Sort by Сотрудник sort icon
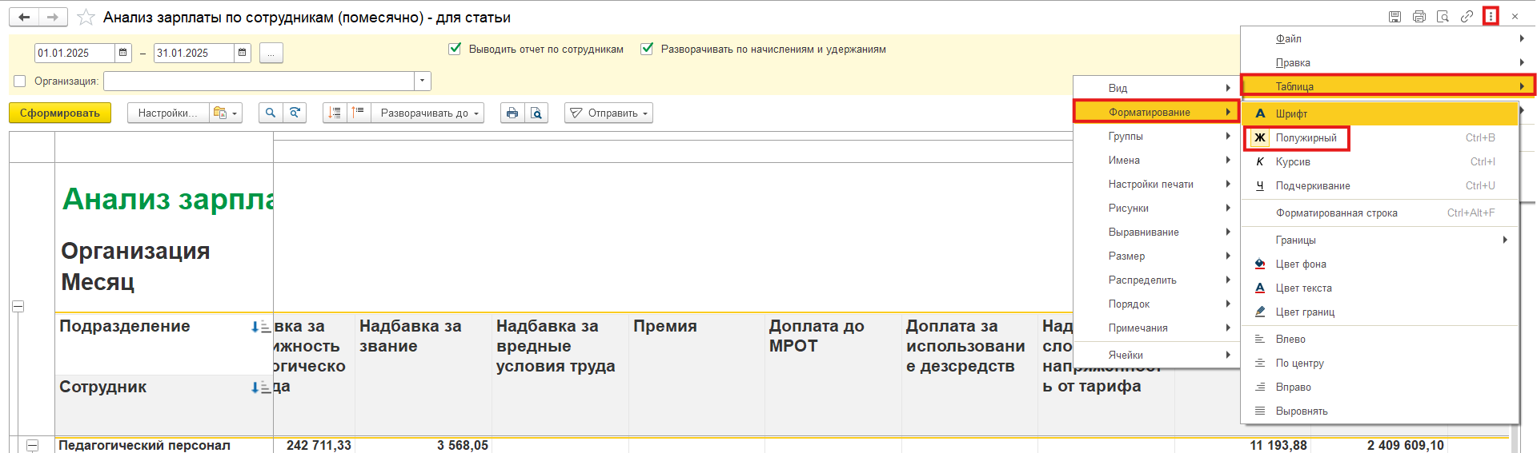Screen dimensions: 1537x453 tap(260, 387)
